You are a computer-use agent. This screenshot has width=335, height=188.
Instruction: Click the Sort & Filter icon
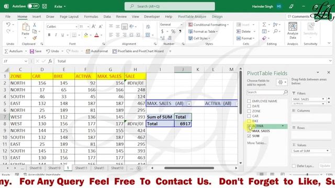[x=275, y=25]
